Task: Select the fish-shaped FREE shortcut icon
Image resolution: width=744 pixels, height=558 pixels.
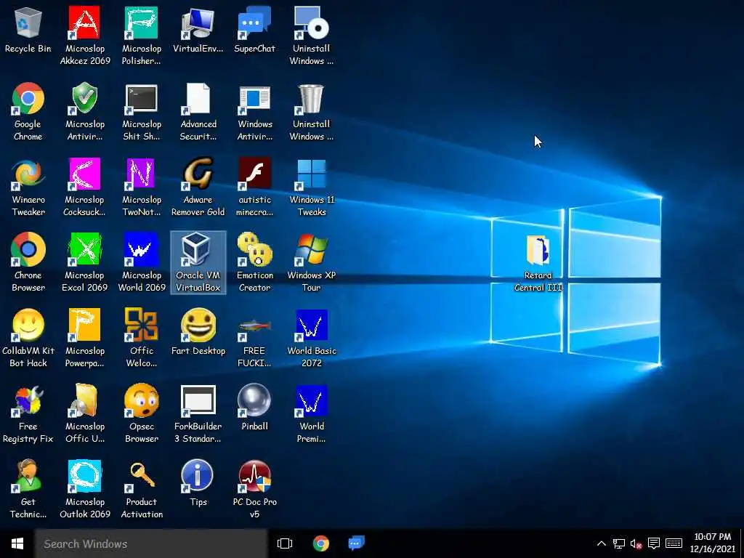Action: pos(254,328)
